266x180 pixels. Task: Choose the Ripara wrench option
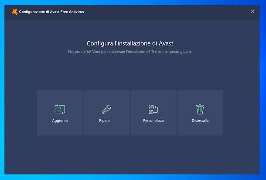(x=107, y=113)
